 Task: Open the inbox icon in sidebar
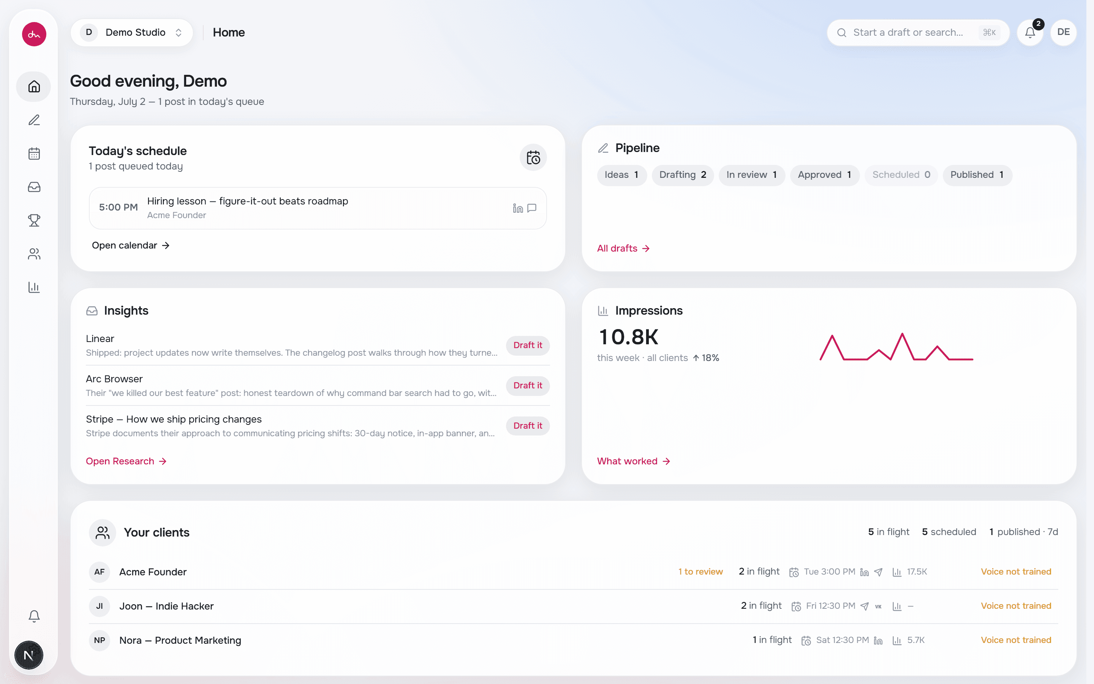pos(34,187)
